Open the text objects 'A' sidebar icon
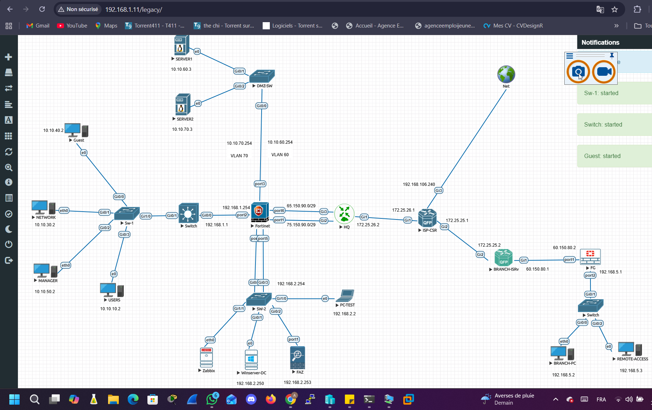The width and height of the screenshot is (652, 410). click(9, 120)
